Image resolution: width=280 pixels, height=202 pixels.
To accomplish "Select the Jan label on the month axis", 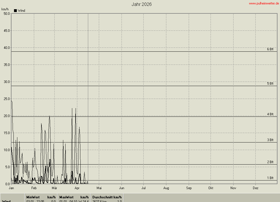I will pyautogui.click(x=11, y=188).
